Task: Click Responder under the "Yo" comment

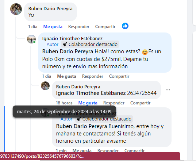Action: pos(79,27)
